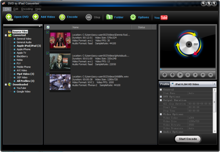Click the iPad profile device icon
This screenshot has width=220, height=152.
pyautogui.click(x=173, y=84)
